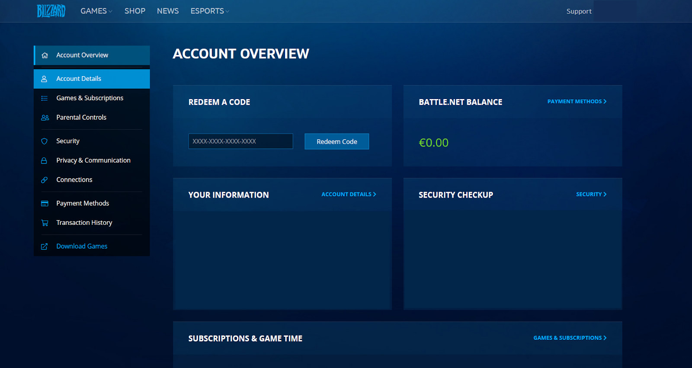Click the Payment Methods card icon

click(x=45, y=204)
